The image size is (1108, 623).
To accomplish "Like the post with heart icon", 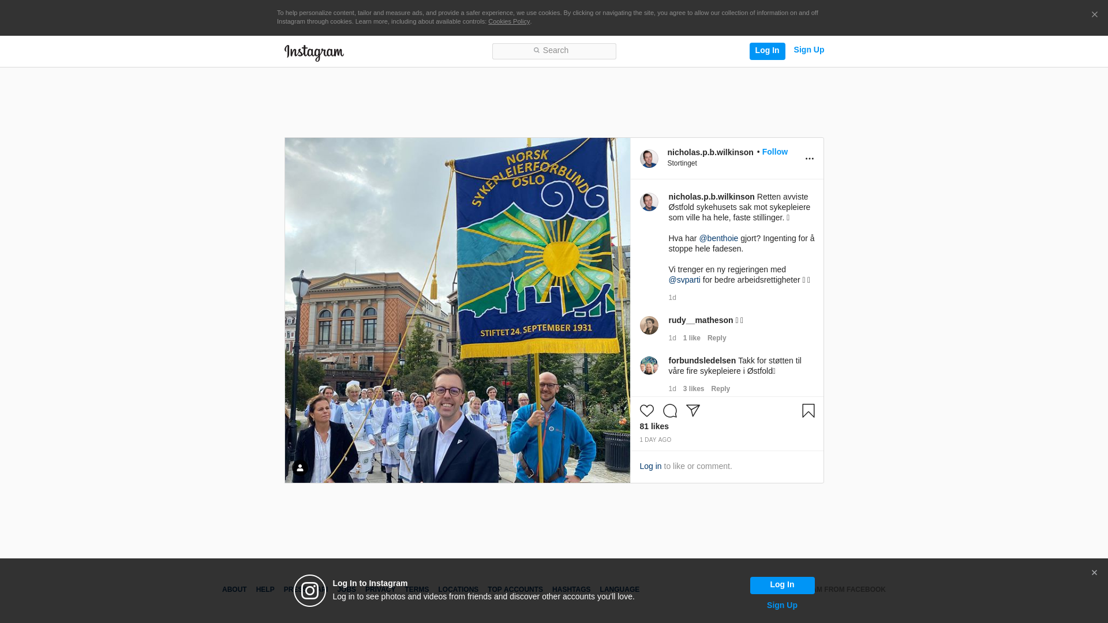I will tap(646, 411).
